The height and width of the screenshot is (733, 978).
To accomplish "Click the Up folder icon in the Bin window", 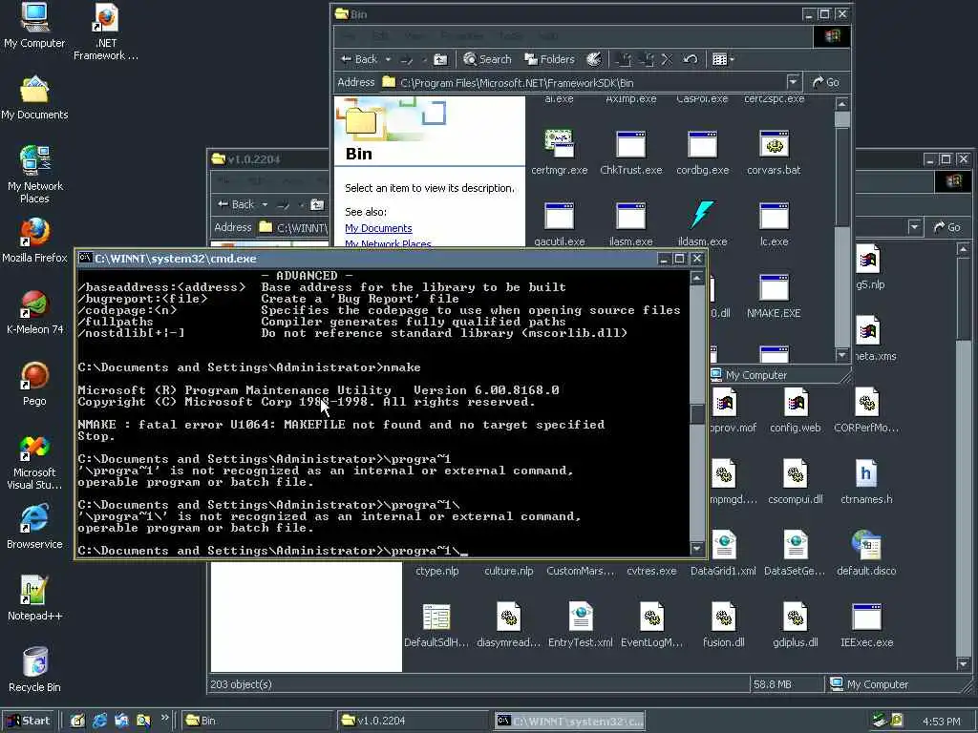I will 440,59.
